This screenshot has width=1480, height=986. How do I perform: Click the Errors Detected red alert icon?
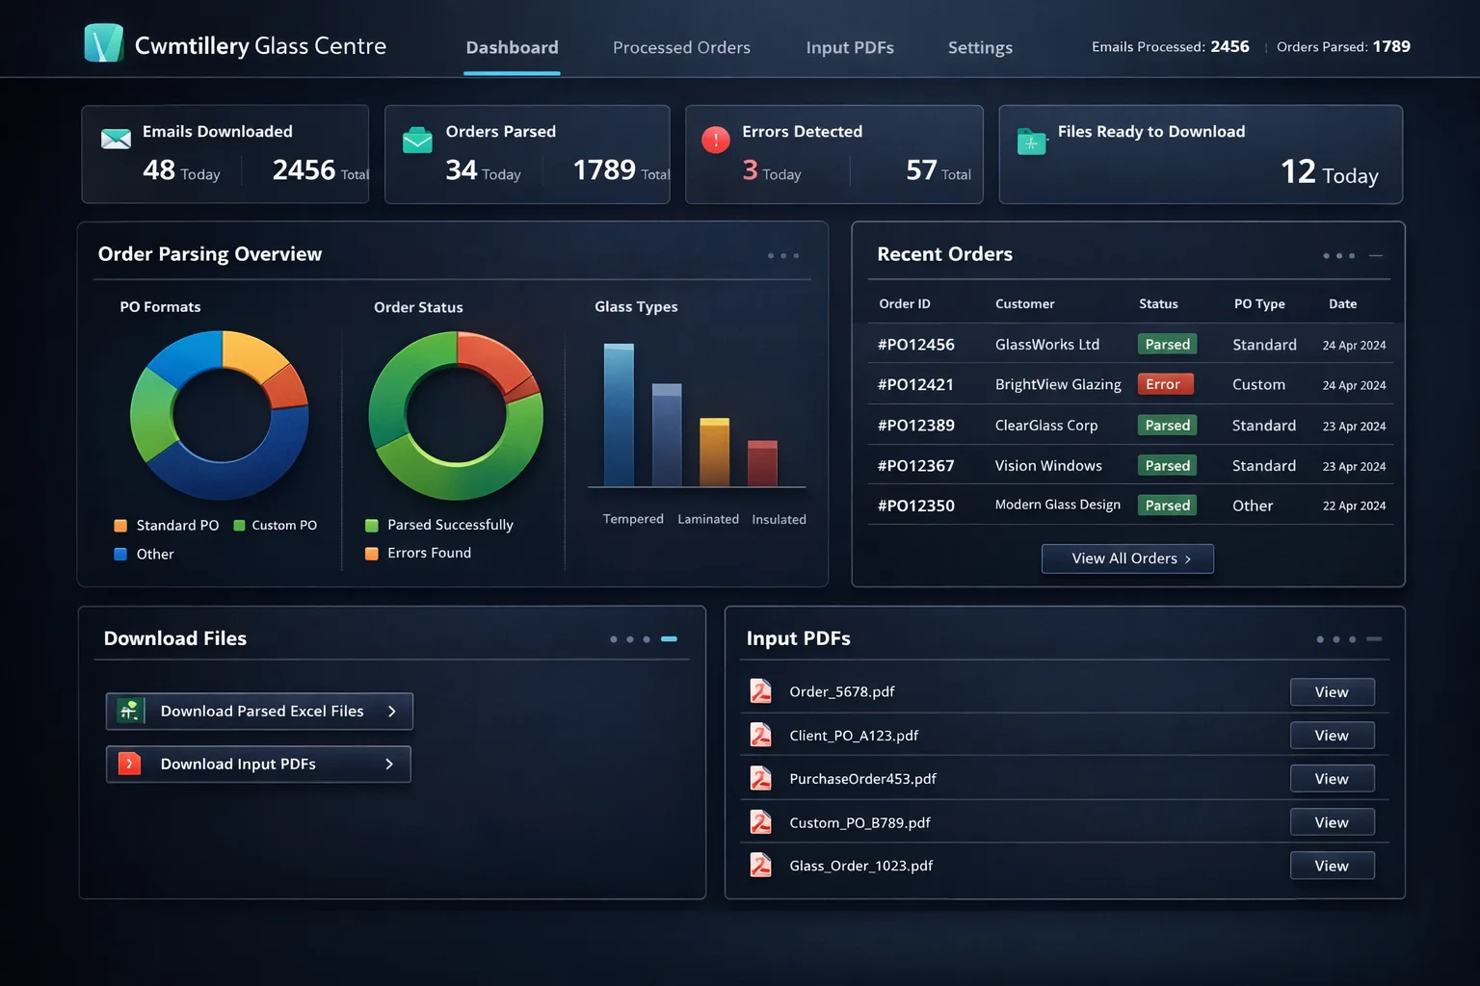[x=716, y=140]
